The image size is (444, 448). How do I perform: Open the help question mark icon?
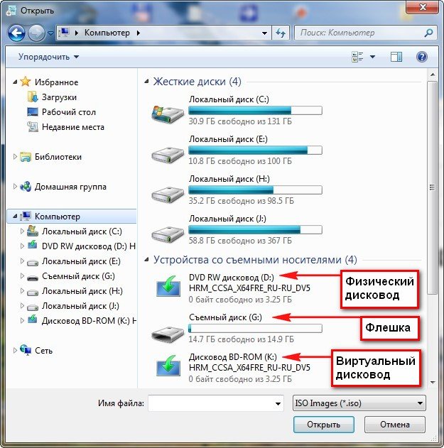[x=422, y=57]
